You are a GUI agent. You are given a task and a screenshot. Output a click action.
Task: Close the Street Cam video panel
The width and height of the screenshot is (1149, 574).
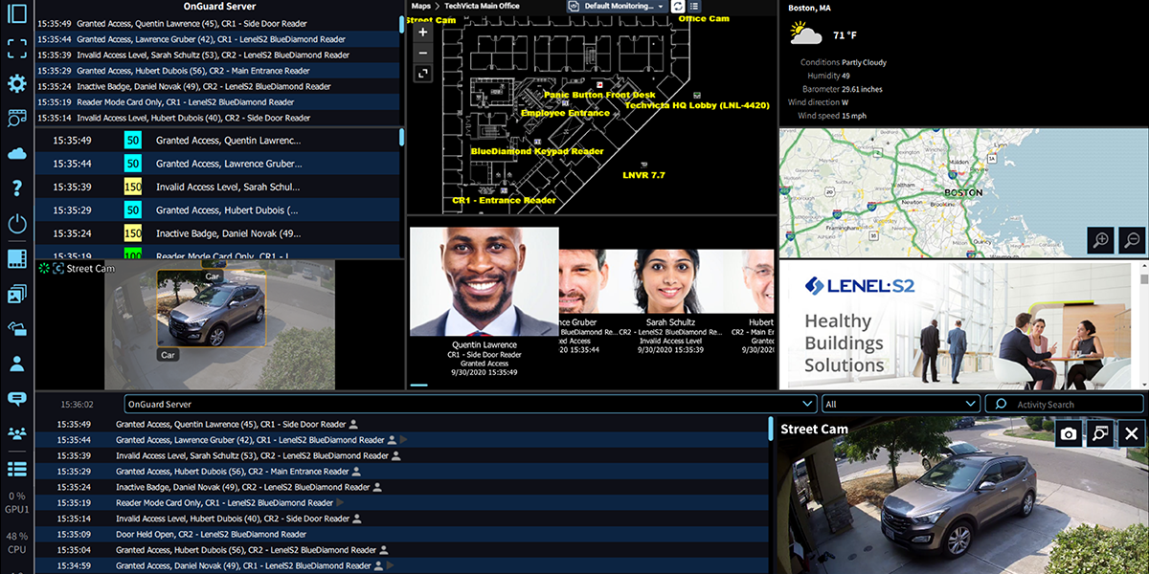[1132, 433]
